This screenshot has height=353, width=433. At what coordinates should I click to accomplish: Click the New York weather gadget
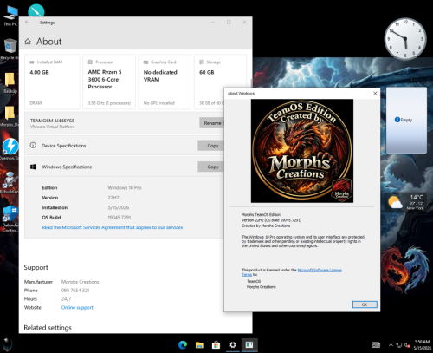pyautogui.click(x=405, y=202)
